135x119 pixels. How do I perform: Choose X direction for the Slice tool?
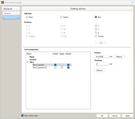(96, 26)
